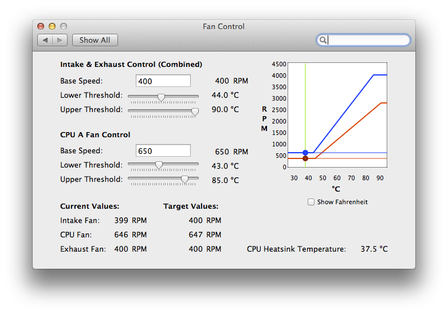448x314 pixels.
Task: Click the '44.0 °C' lower threshold value
Action: (x=225, y=96)
